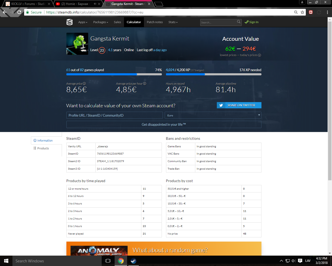
Task: Open Patch notes page
Action: (x=155, y=22)
